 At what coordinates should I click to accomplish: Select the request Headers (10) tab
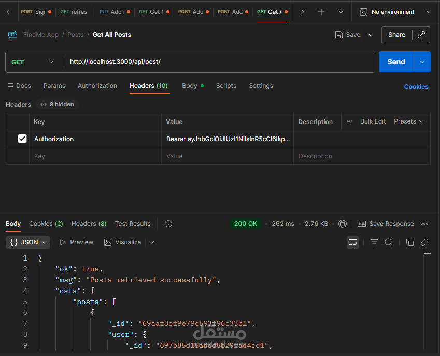coord(148,86)
